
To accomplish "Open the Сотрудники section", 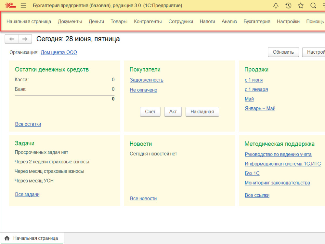I will click(x=180, y=21).
